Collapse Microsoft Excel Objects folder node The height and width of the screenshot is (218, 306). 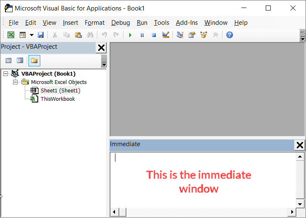pos(15,82)
